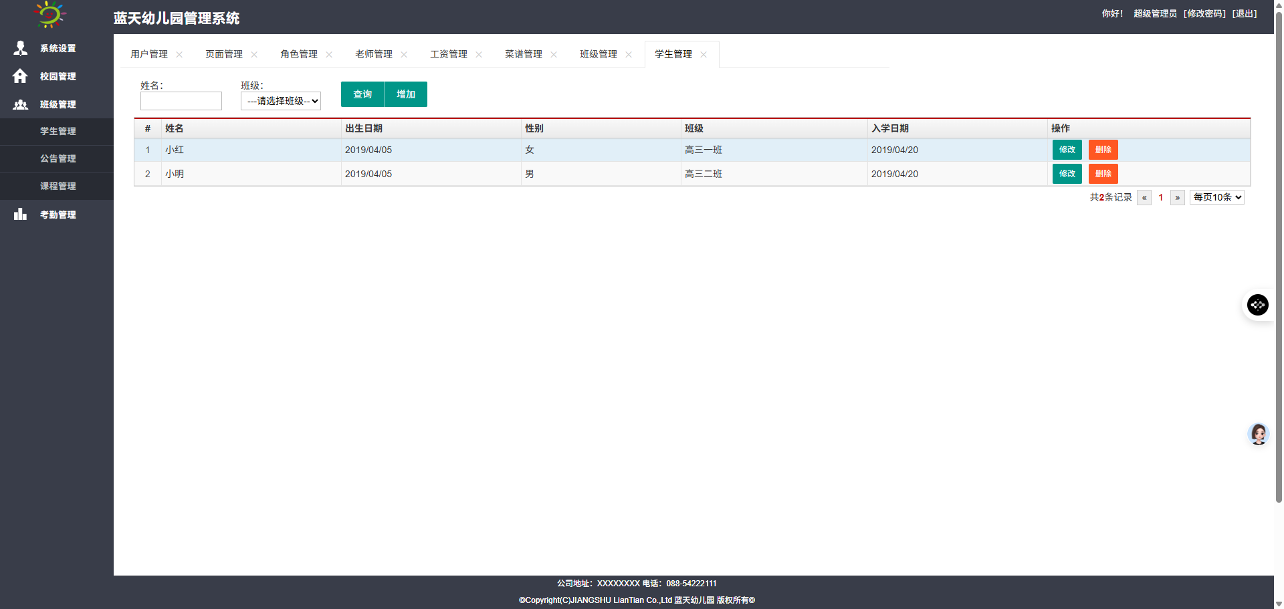Click the 增加 add button
This screenshot has width=1284, height=609.
406,94
